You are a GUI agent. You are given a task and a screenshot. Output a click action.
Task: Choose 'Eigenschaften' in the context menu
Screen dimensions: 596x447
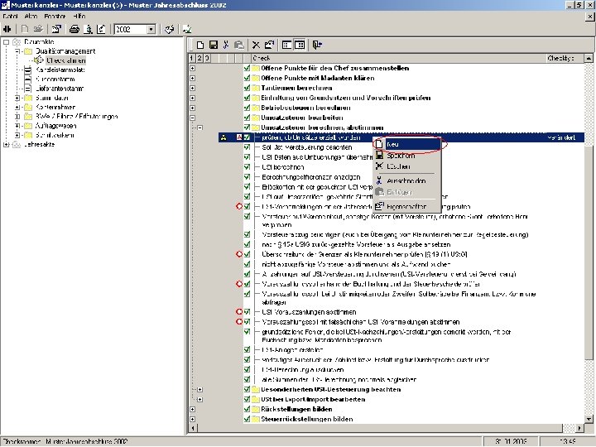click(407, 207)
